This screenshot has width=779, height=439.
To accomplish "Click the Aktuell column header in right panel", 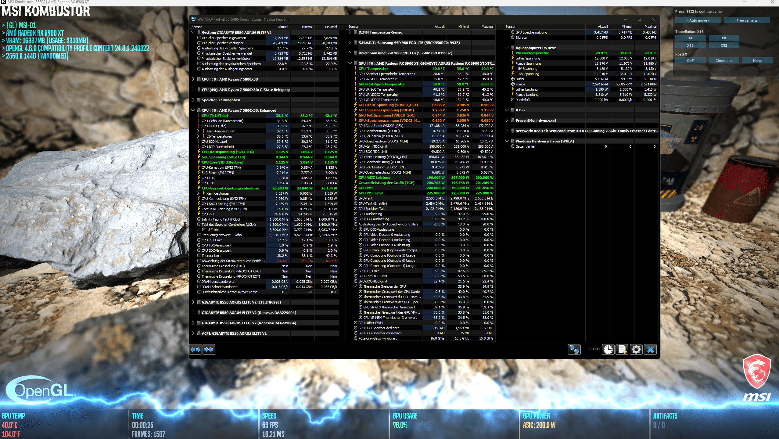I will (598, 27).
